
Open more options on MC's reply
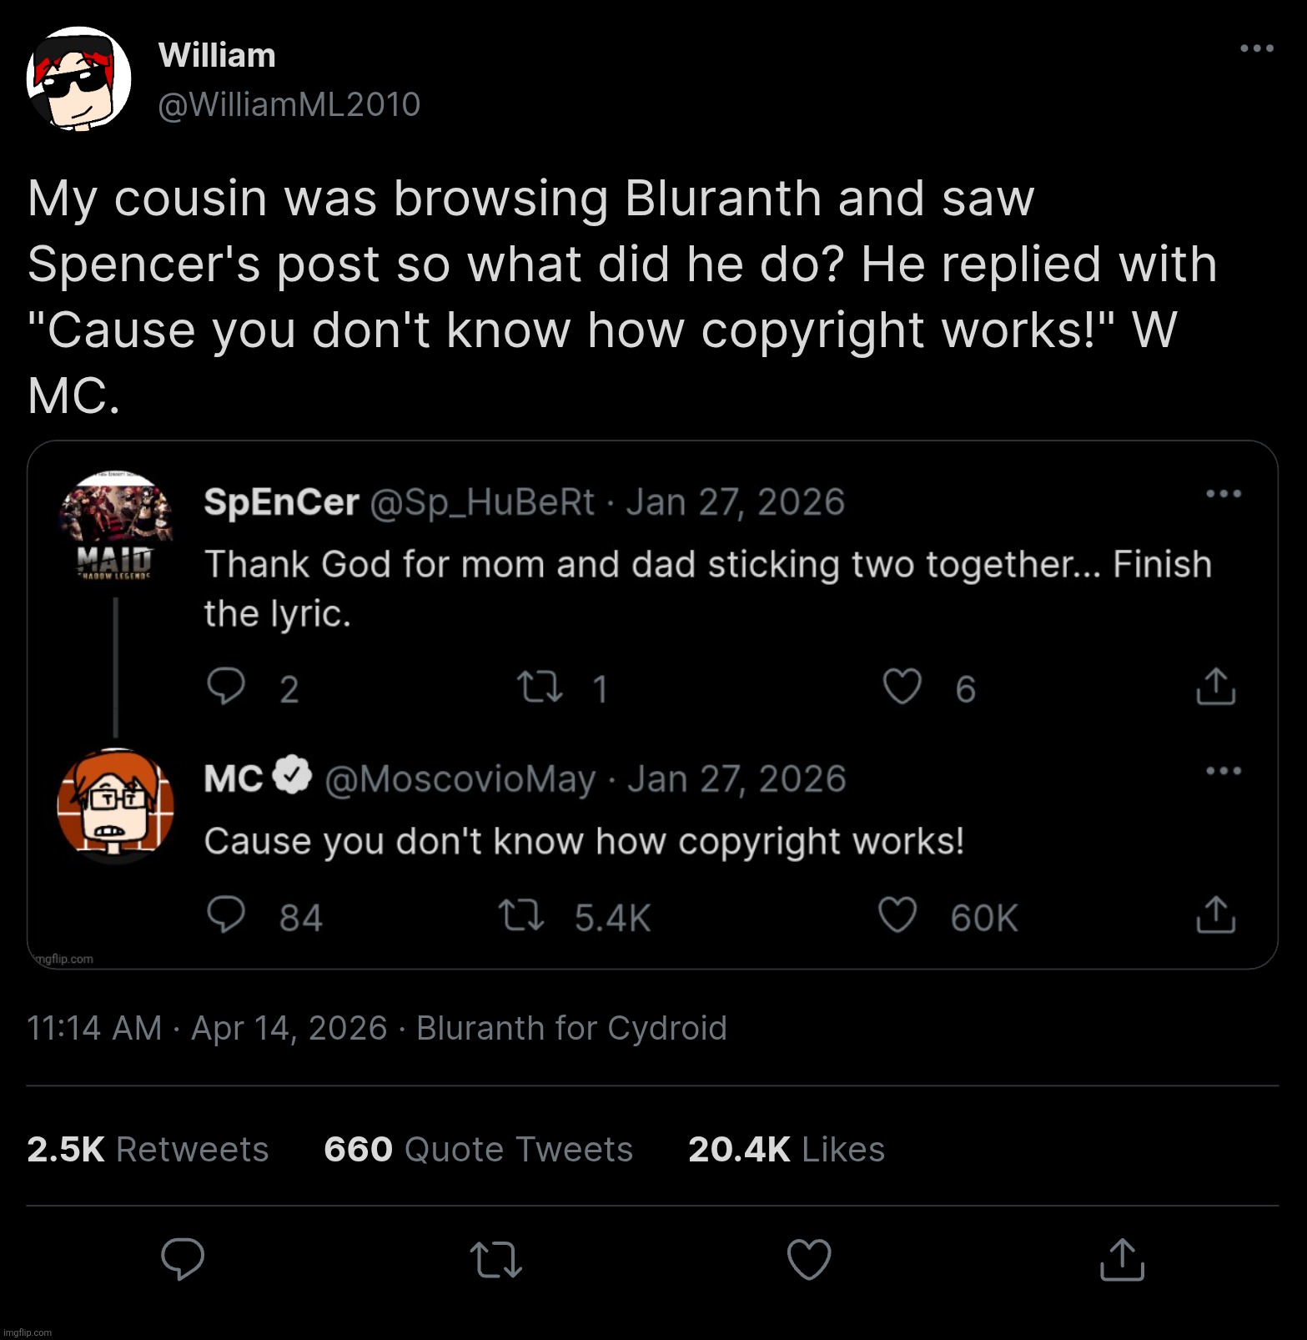coord(1224,771)
